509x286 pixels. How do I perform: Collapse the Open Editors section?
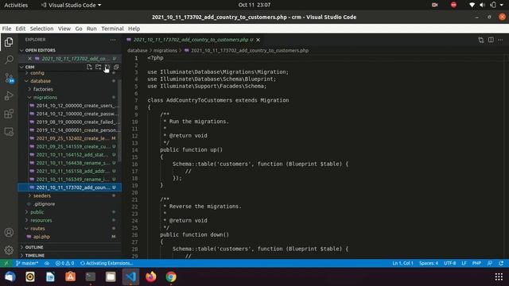tap(70, 50)
